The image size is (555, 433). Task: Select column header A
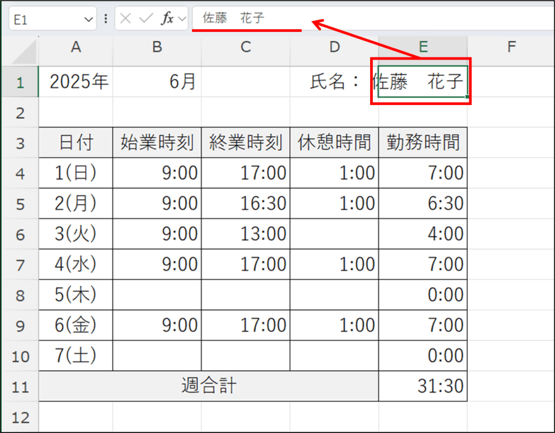(x=76, y=48)
